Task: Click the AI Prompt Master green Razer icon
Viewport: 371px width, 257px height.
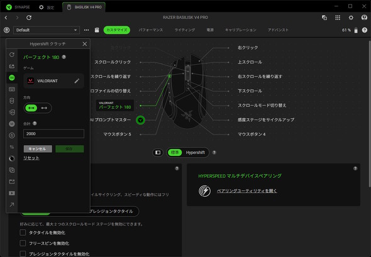Action: pos(140,120)
